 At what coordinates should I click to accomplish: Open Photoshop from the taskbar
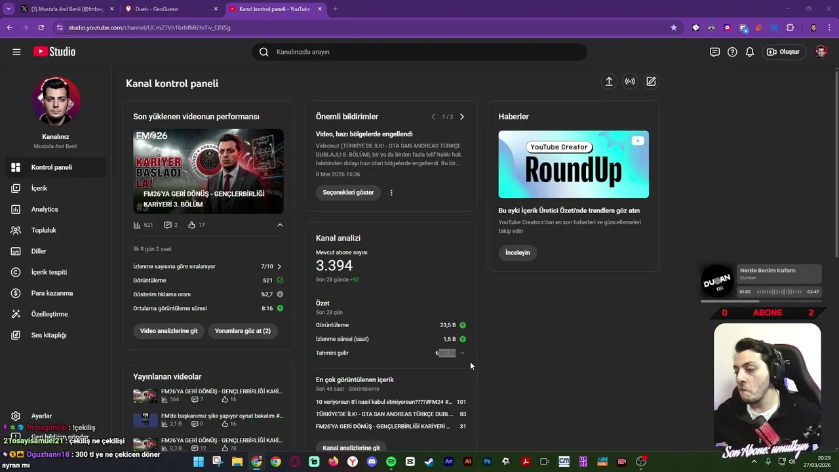tap(487, 462)
